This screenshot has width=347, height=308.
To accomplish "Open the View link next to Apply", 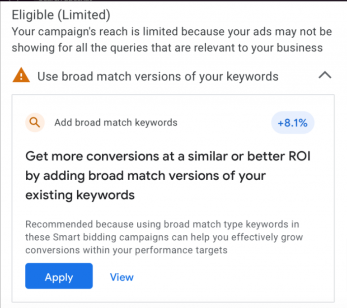I will (x=122, y=276).
